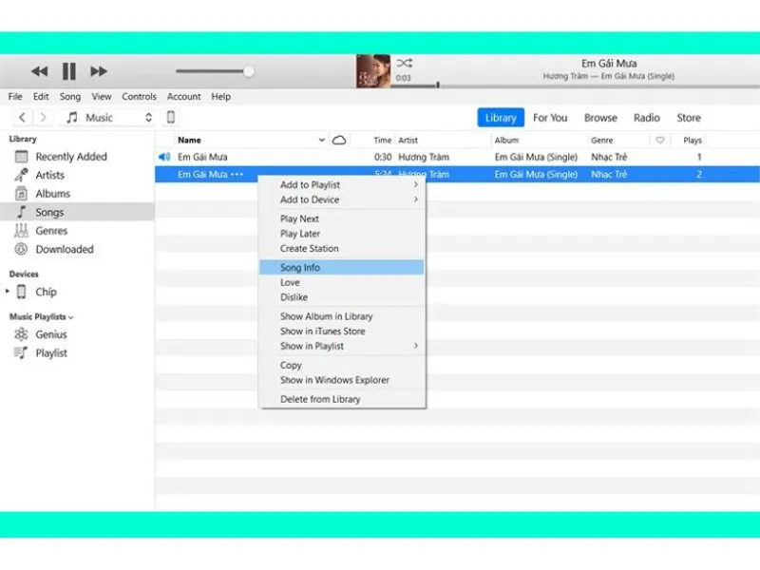The height and width of the screenshot is (570, 760).
Task: Skip forward to next track
Action: pyautogui.click(x=99, y=72)
